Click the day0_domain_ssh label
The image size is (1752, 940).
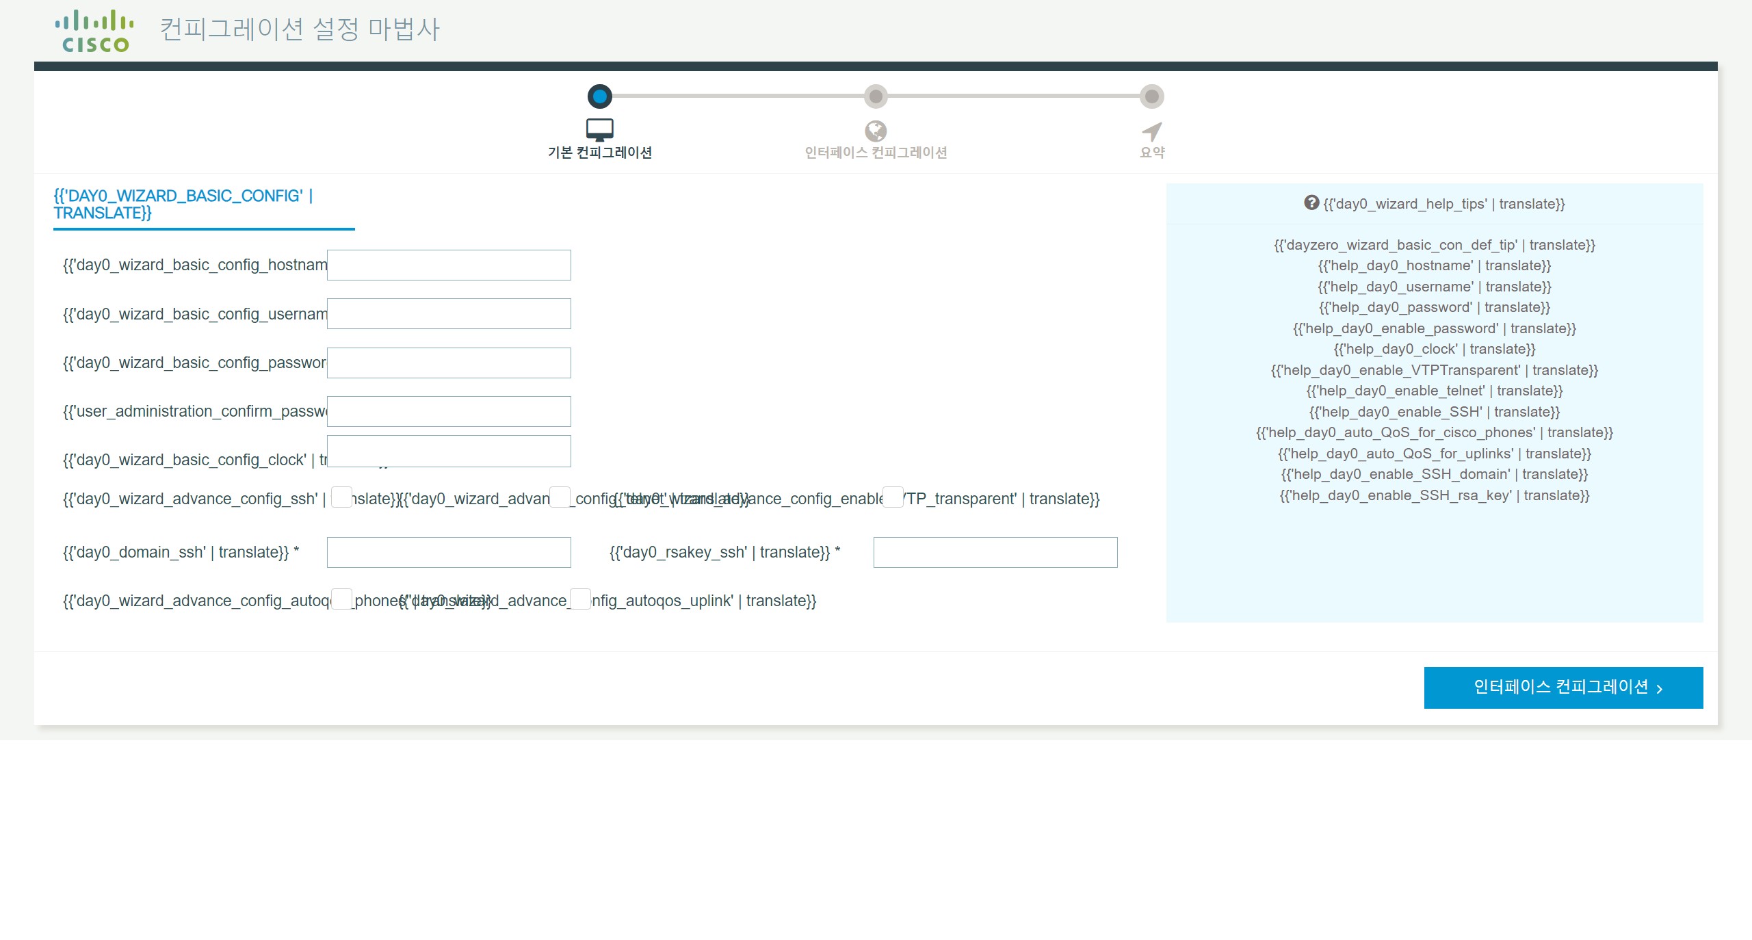[181, 552]
